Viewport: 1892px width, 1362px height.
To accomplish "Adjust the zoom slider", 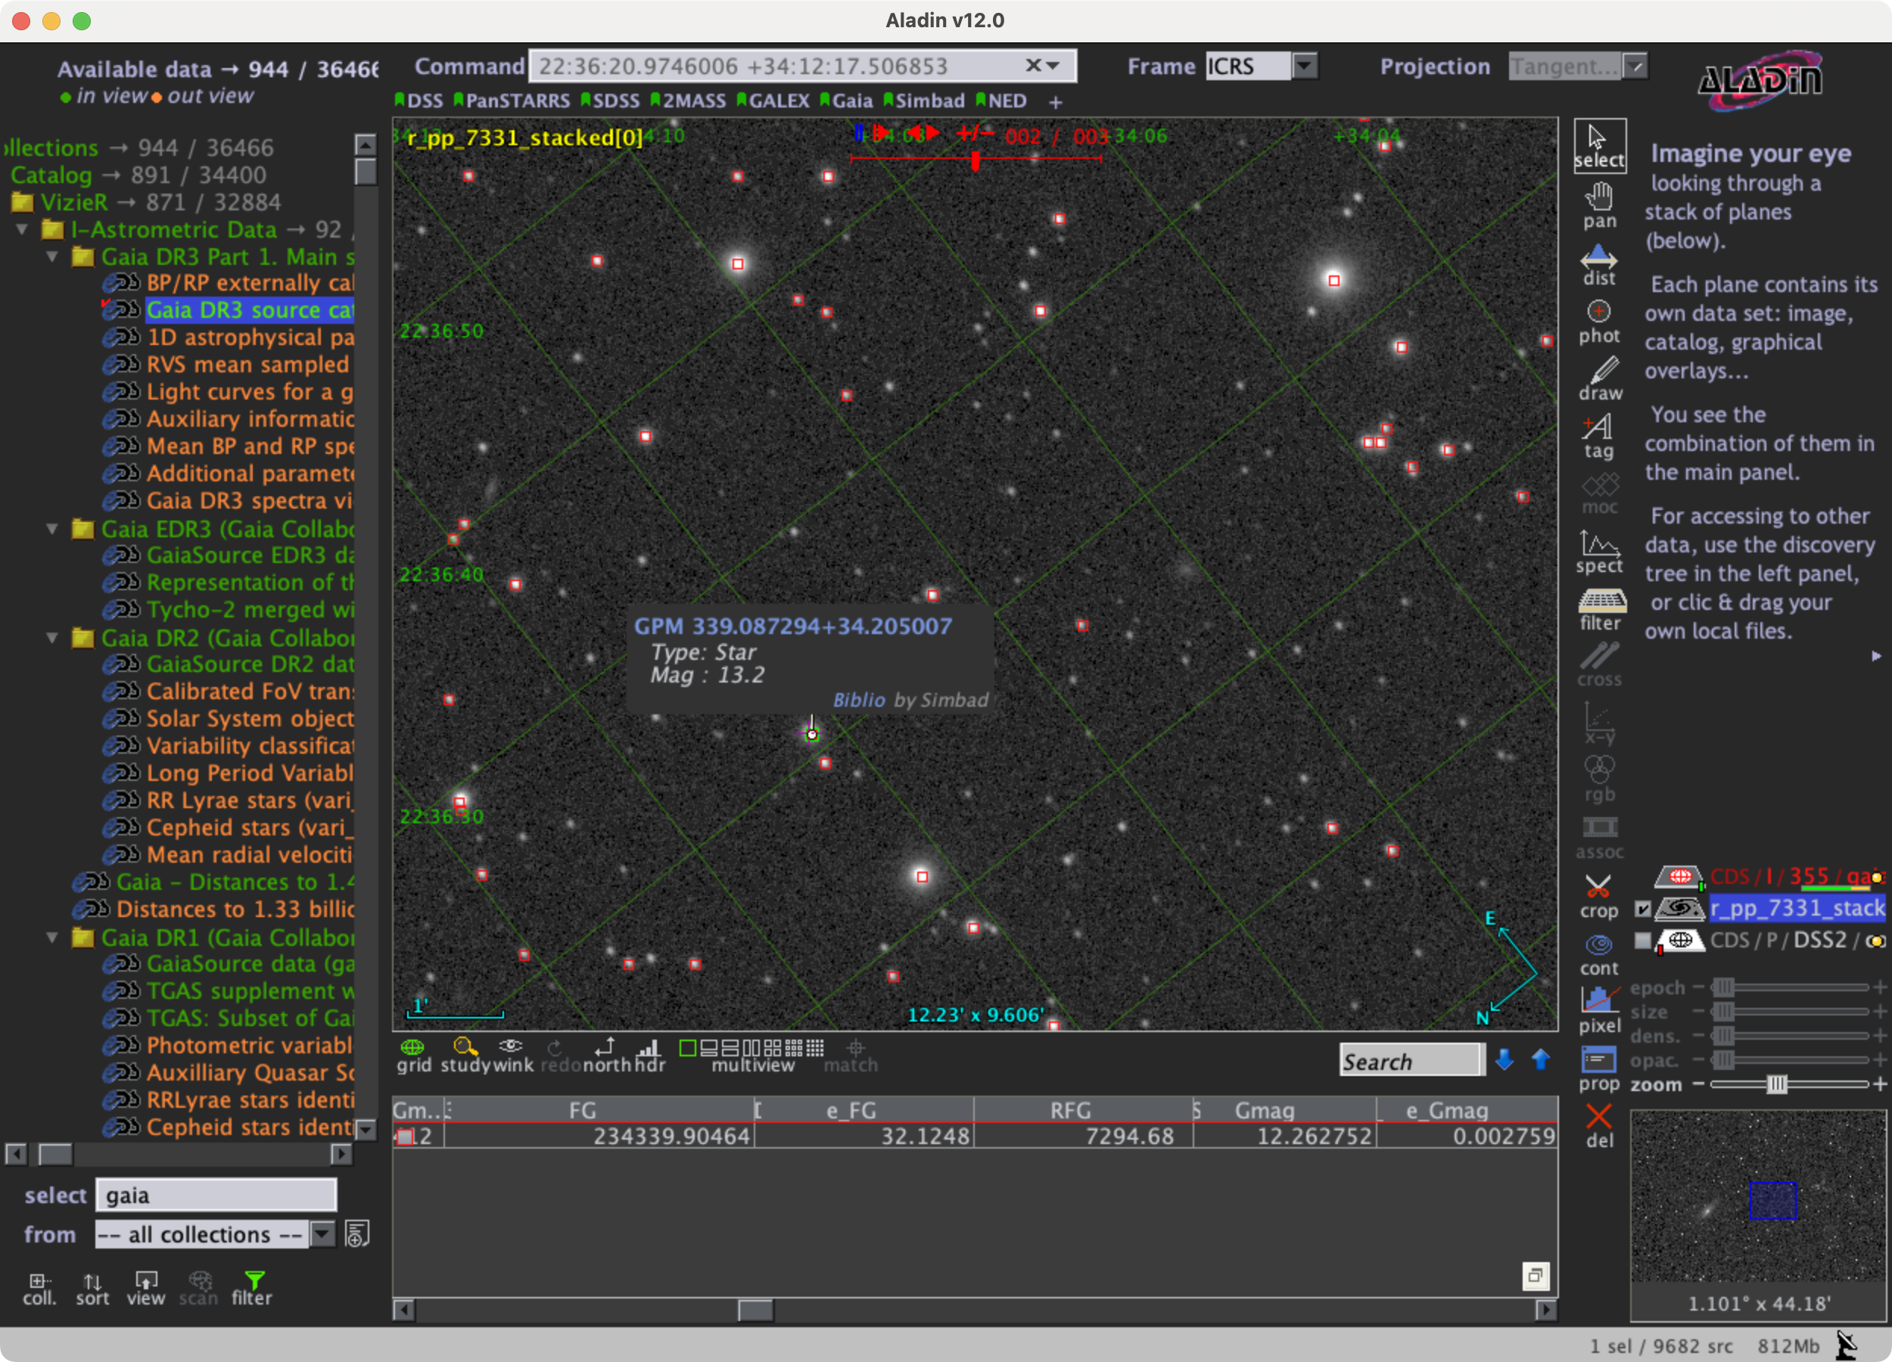I will 1777,1084.
